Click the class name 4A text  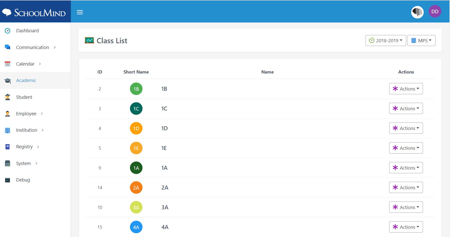click(x=165, y=227)
